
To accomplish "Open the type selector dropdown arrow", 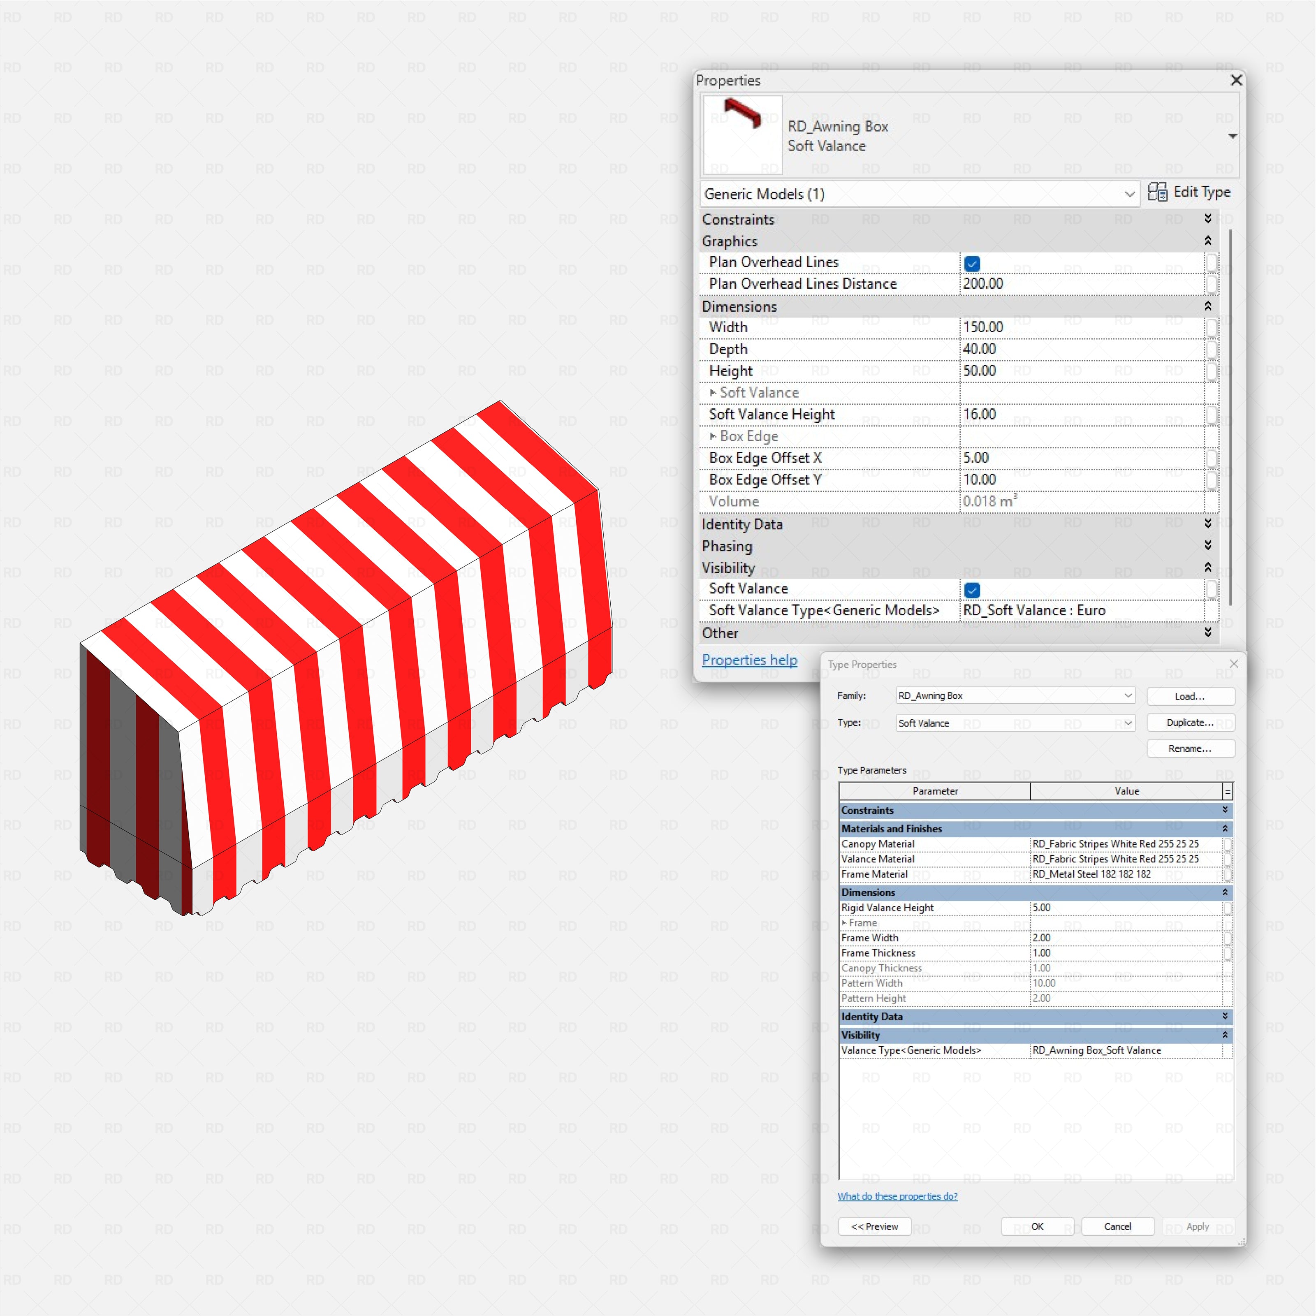I will (x=1232, y=136).
